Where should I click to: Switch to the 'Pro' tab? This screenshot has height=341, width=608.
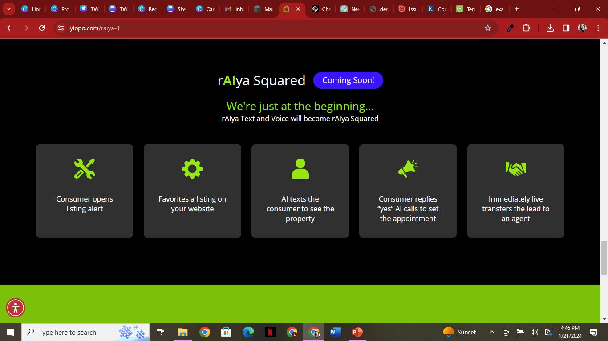tap(60, 9)
